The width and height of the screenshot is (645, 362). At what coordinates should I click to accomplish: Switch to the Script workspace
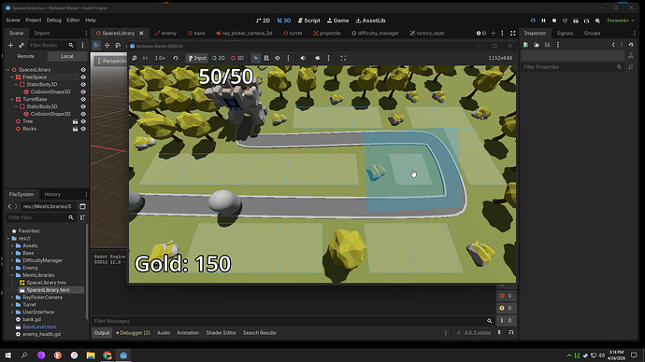[x=308, y=21]
